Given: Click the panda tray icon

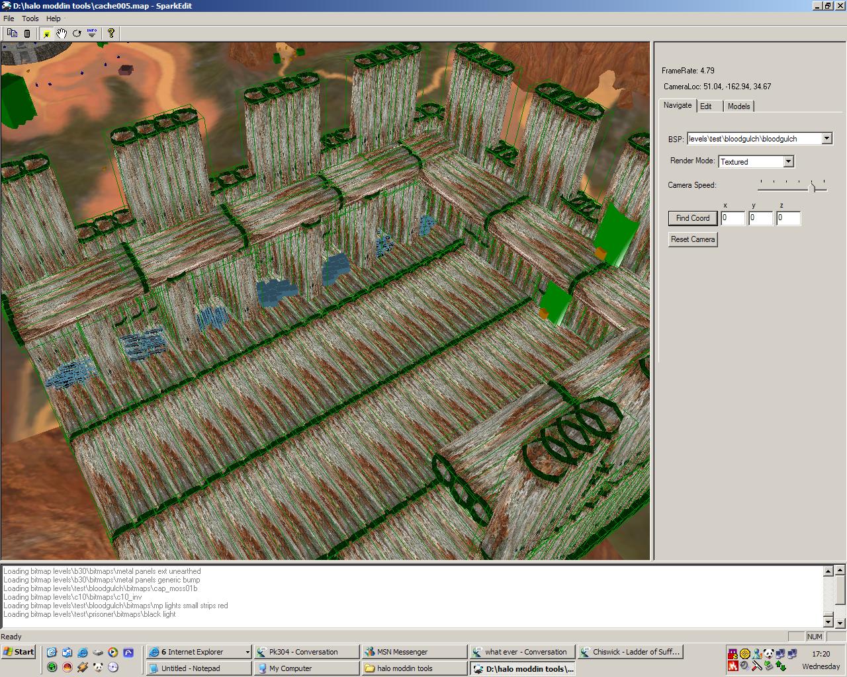Looking at the screenshot, I should click(x=768, y=654).
